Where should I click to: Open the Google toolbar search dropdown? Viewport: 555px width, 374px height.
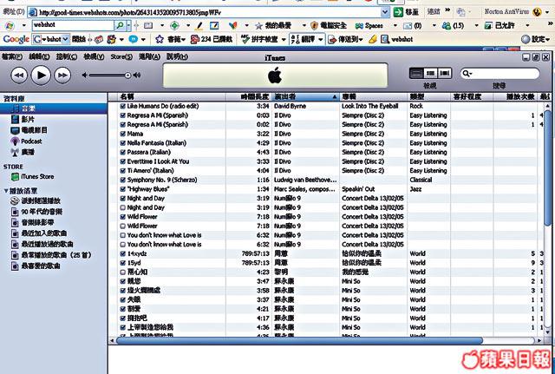(x=65, y=39)
